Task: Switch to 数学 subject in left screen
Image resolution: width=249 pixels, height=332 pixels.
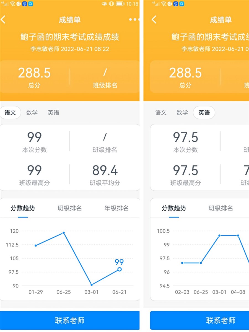Action: pos(32,113)
